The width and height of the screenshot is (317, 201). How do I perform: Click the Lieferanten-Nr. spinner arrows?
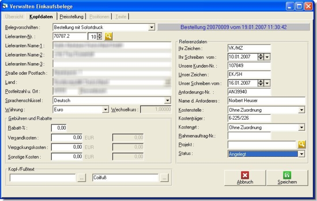(x=99, y=37)
